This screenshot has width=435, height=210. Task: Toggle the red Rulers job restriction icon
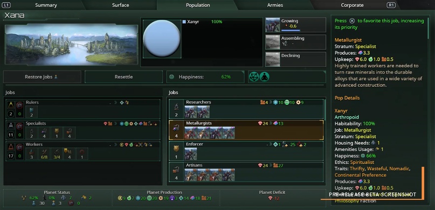coord(19,104)
